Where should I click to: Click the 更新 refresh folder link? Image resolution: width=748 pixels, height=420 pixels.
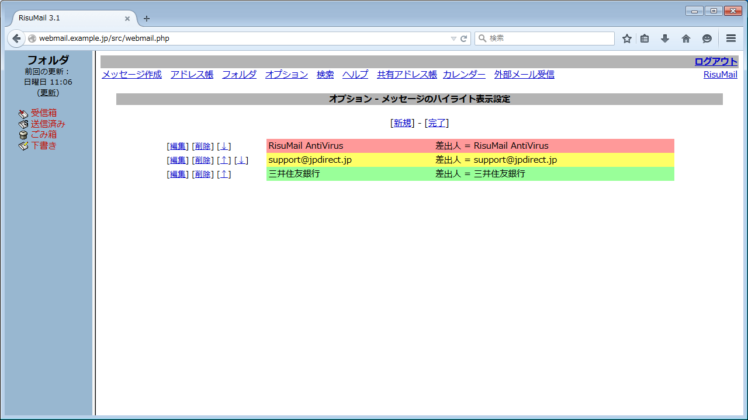click(x=48, y=93)
